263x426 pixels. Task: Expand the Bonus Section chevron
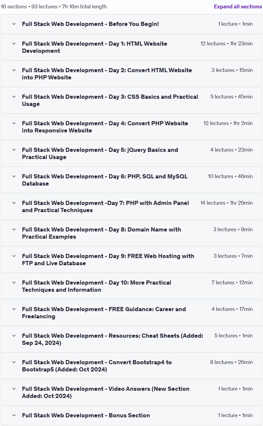tap(14, 415)
